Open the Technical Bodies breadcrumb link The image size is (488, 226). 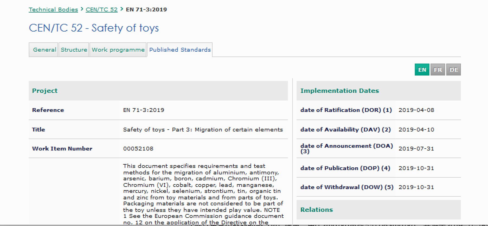click(53, 10)
